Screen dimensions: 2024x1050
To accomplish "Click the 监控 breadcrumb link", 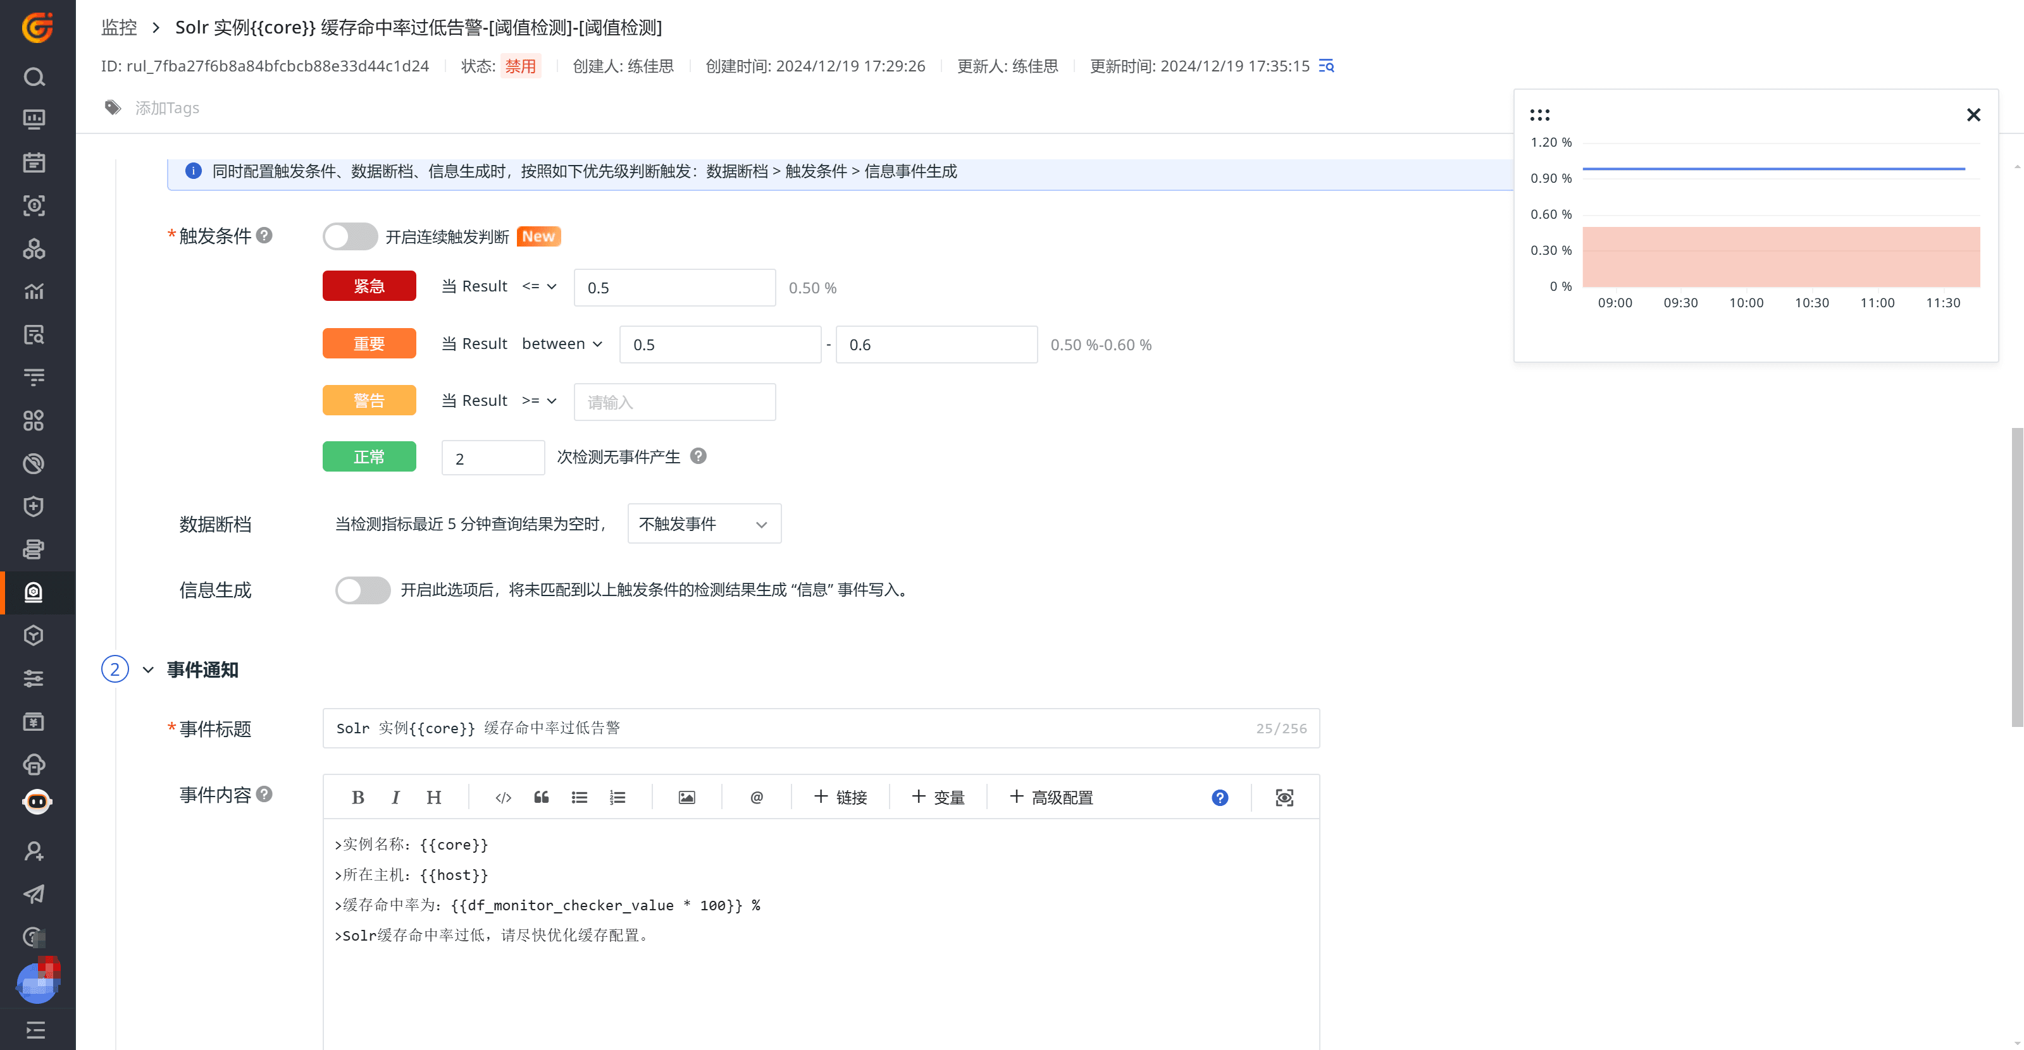I will (x=120, y=27).
